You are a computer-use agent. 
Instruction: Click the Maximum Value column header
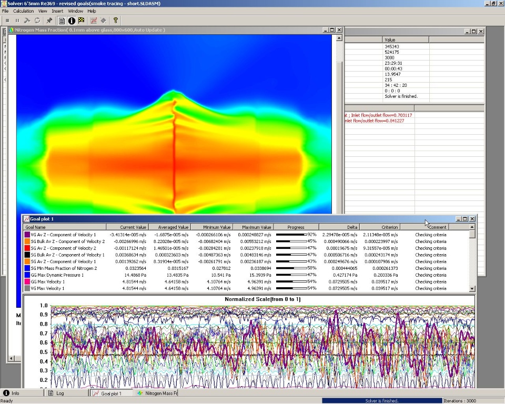[253, 227]
